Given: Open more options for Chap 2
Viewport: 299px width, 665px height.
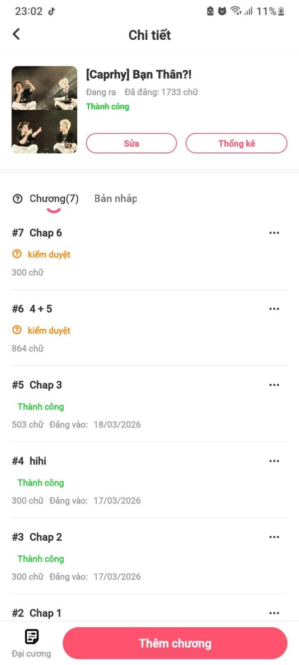Looking at the screenshot, I should coord(274,537).
